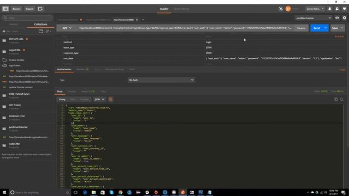Open Windows Start menu

tap(4, 192)
